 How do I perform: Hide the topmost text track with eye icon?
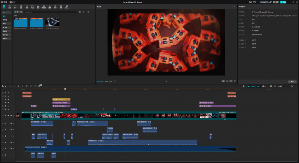pos(8,93)
